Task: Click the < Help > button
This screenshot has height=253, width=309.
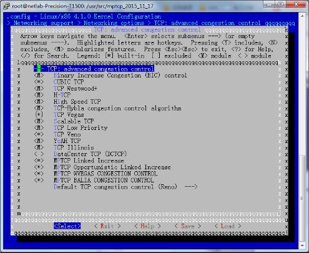Action: point(147,226)
